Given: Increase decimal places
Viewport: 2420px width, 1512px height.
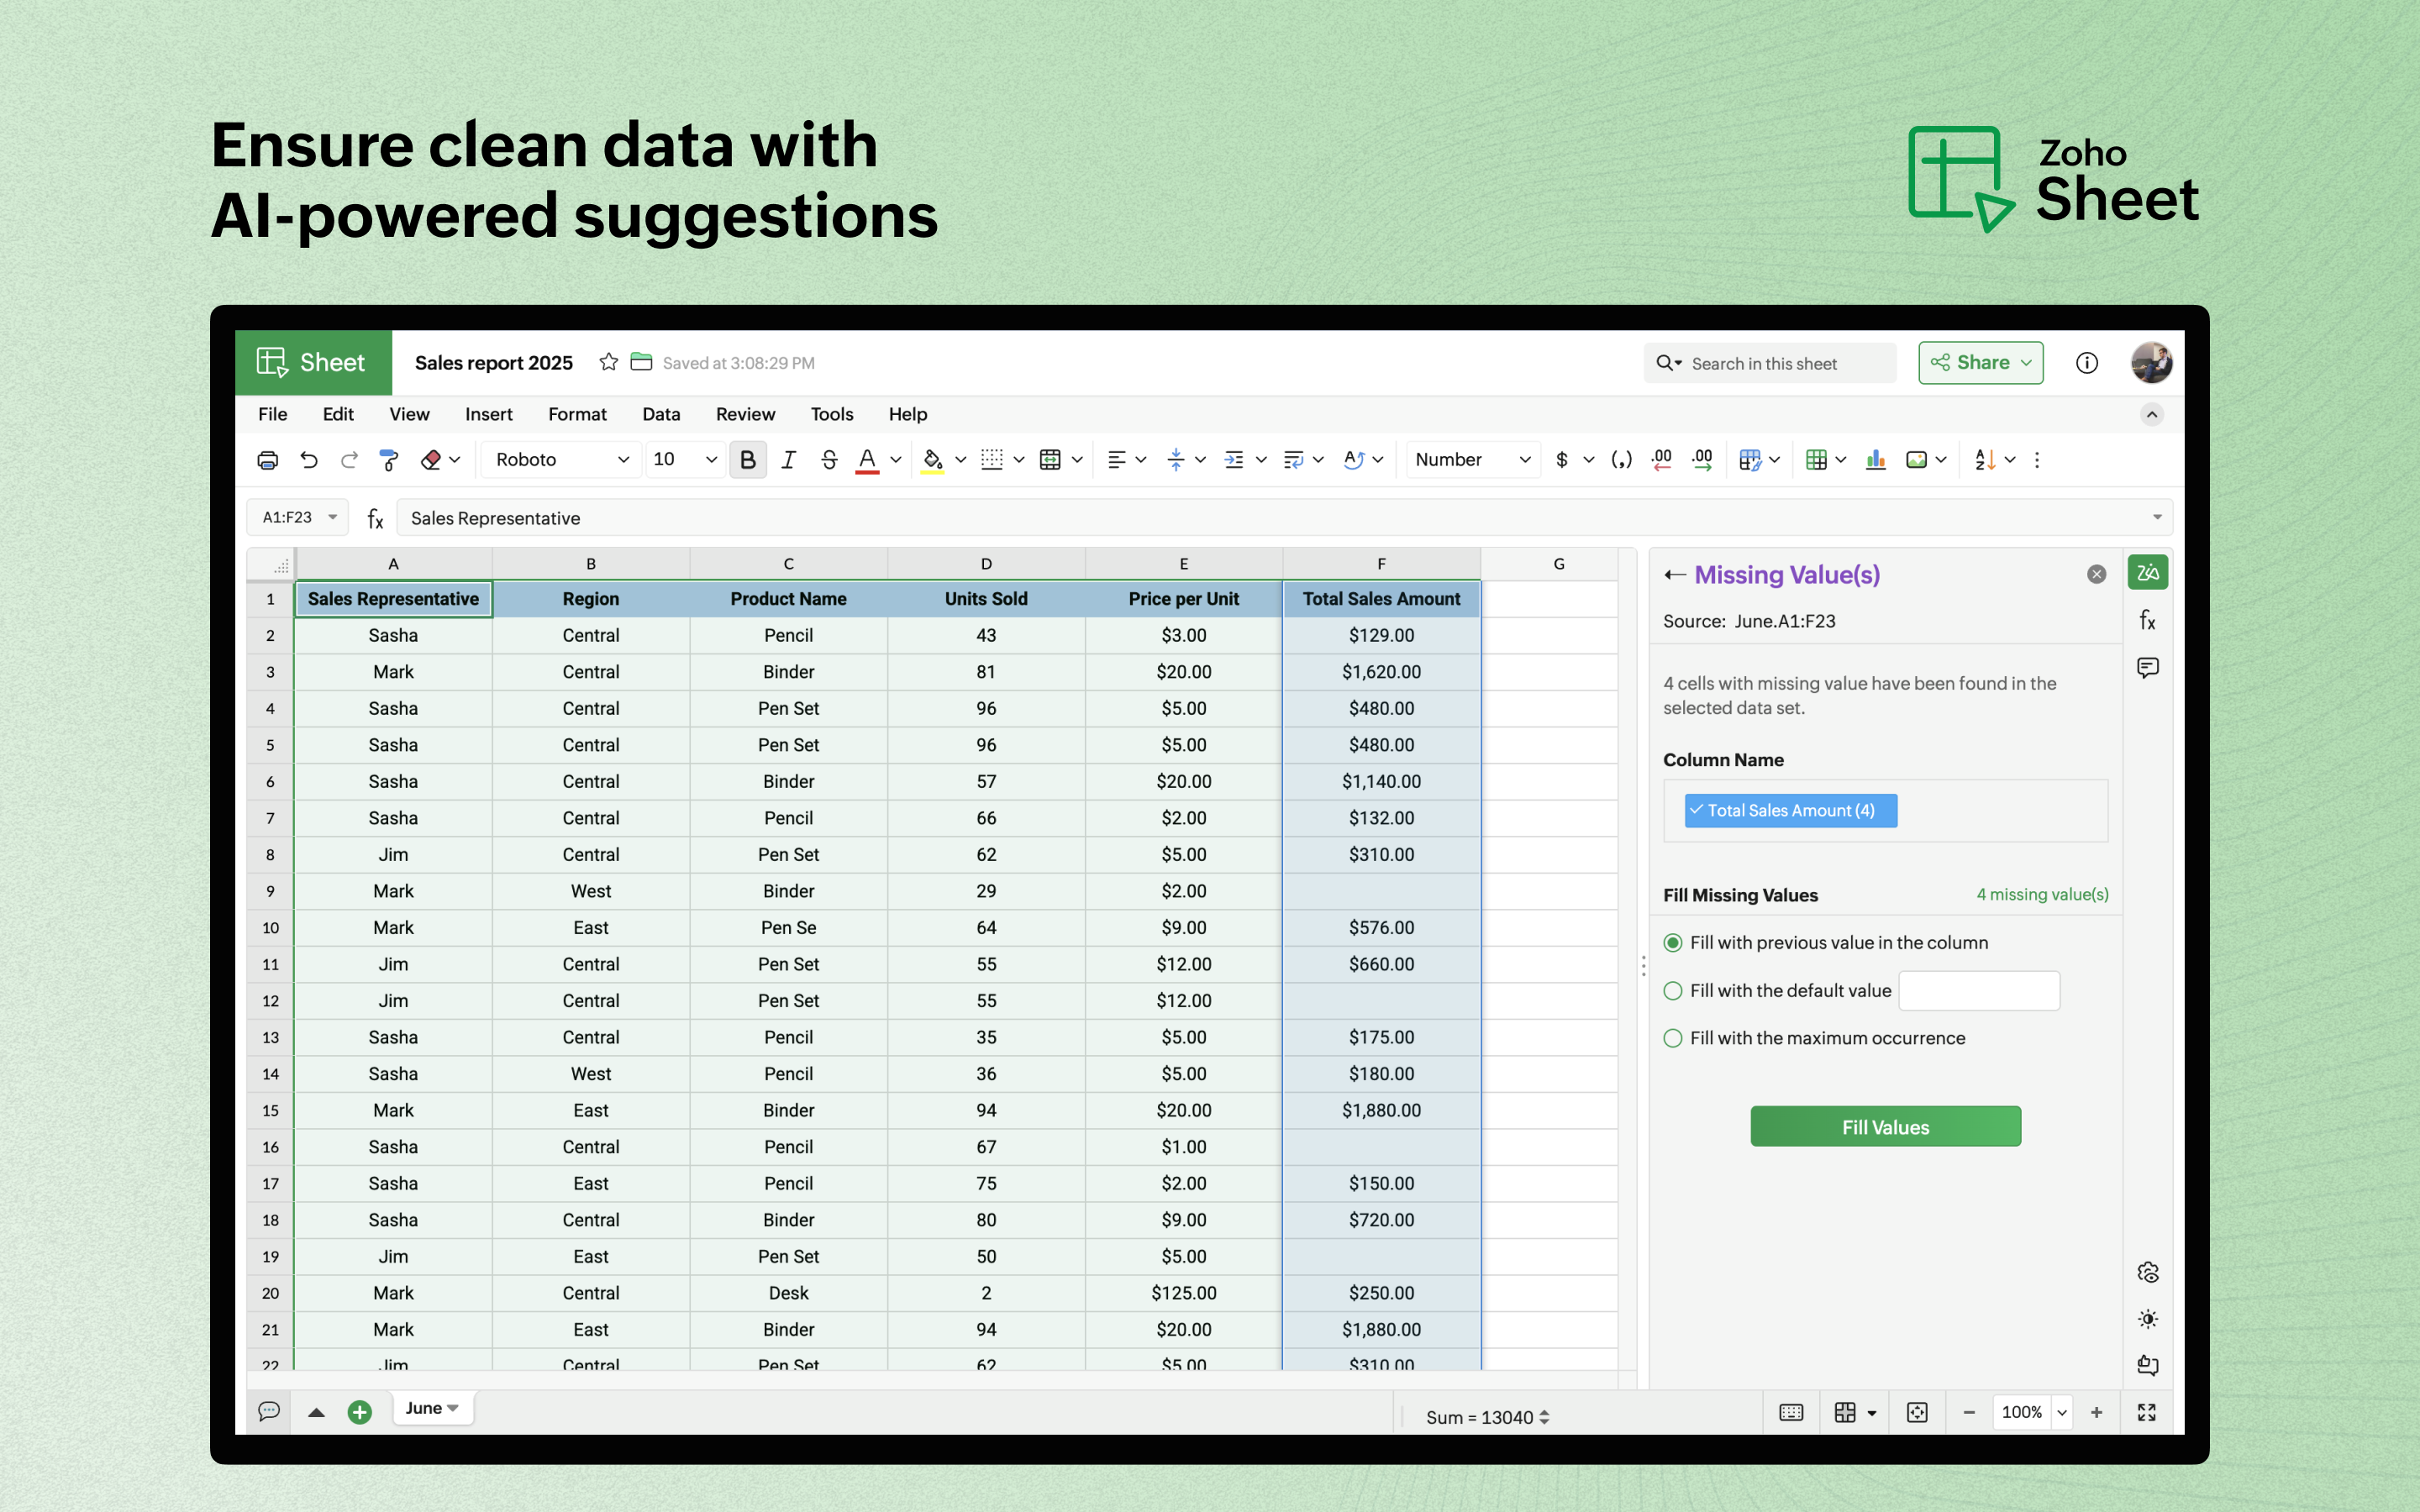Looking at the screenshot, I should 1701,460.
